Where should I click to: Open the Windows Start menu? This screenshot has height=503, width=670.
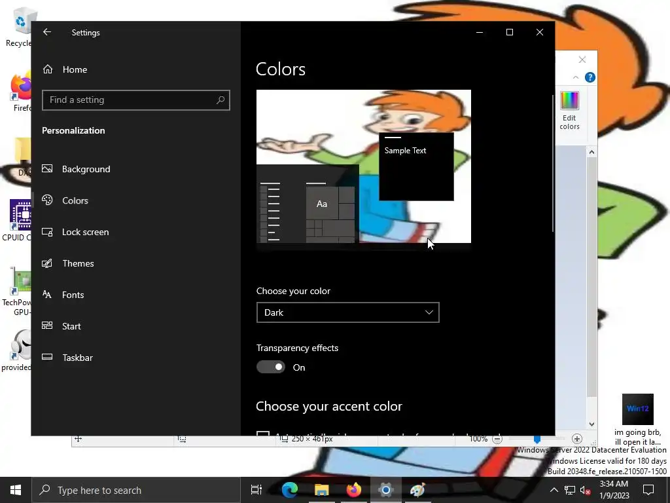pos(16,490)
